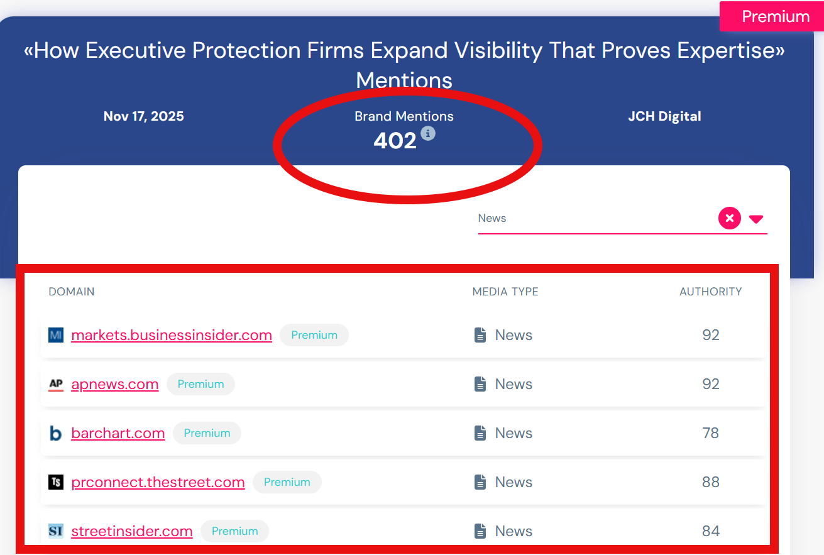The image size is (824, 555).
Task: Click the Brand Mentions info icon
Action: 428,133
